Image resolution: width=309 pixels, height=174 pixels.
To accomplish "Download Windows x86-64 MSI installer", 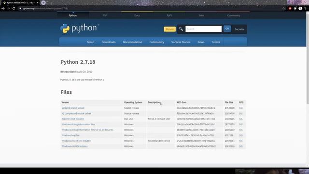I will [x=76, y=141].
